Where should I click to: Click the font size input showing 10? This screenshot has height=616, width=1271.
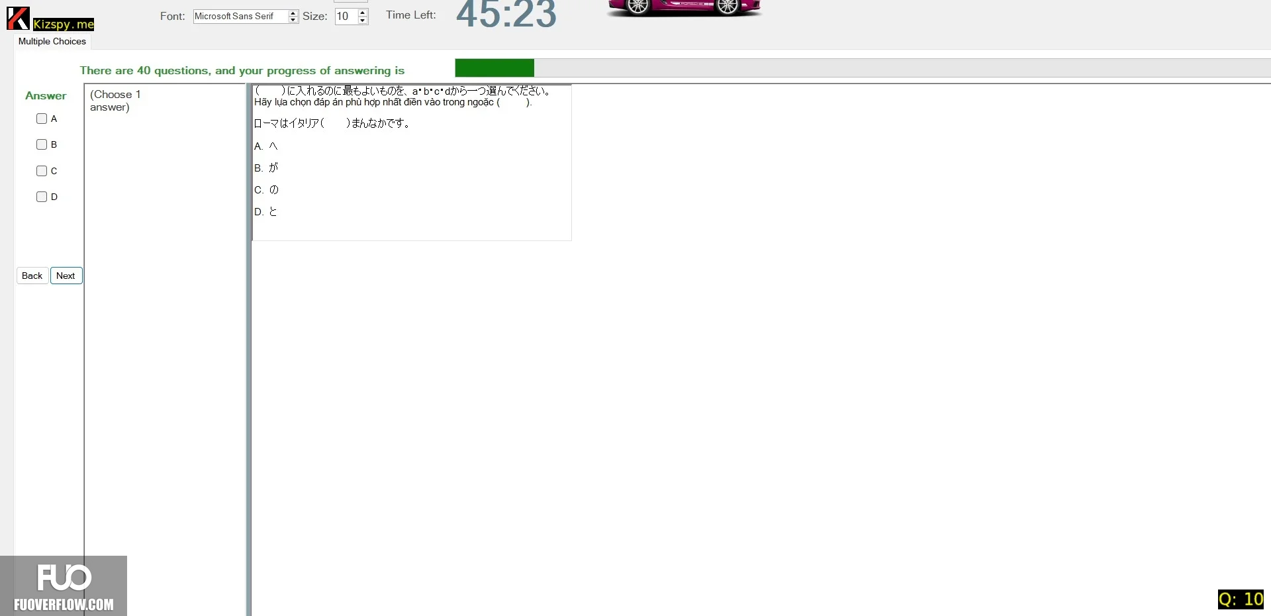click(x=346, y=17)
